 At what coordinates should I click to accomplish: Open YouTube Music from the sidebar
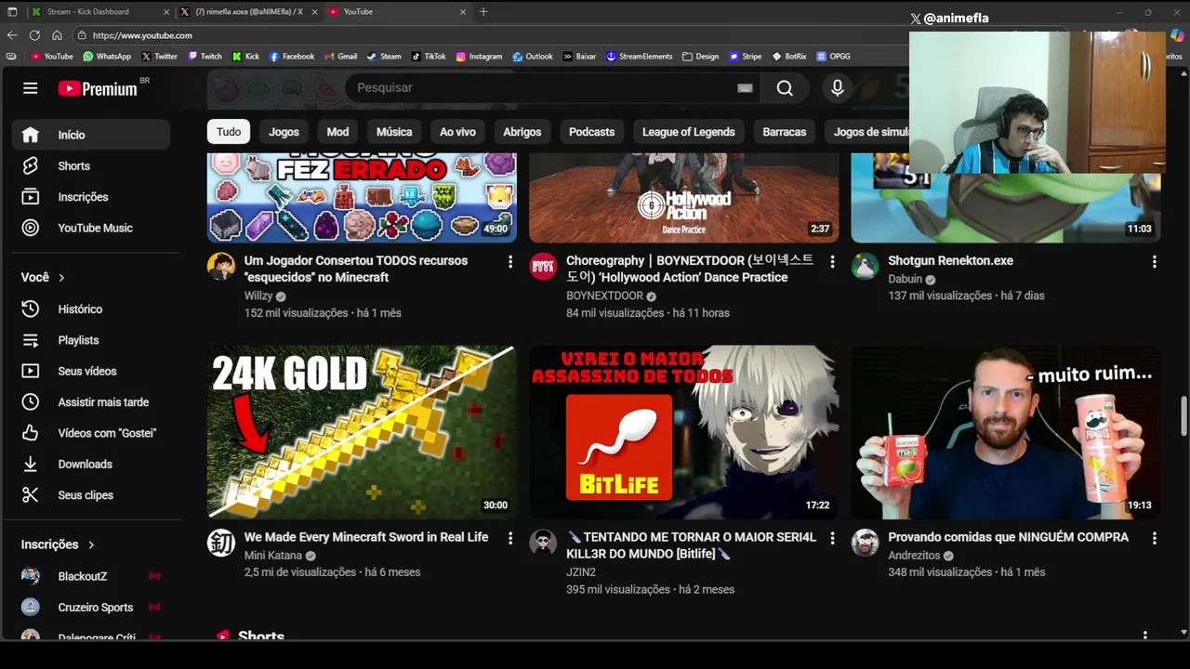click(x=91, y=228)
